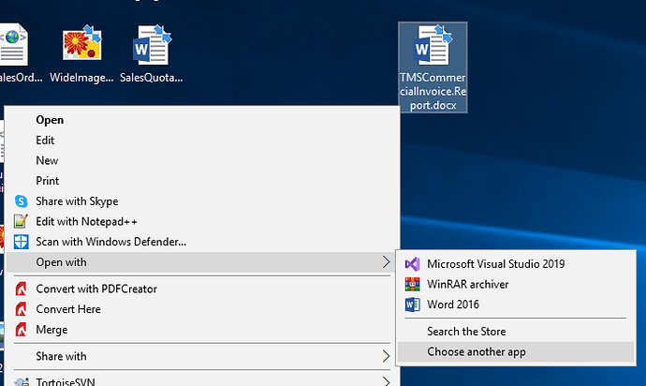The image size is (646, 386).
Task: Select Search the Store option
Action: 466,332
